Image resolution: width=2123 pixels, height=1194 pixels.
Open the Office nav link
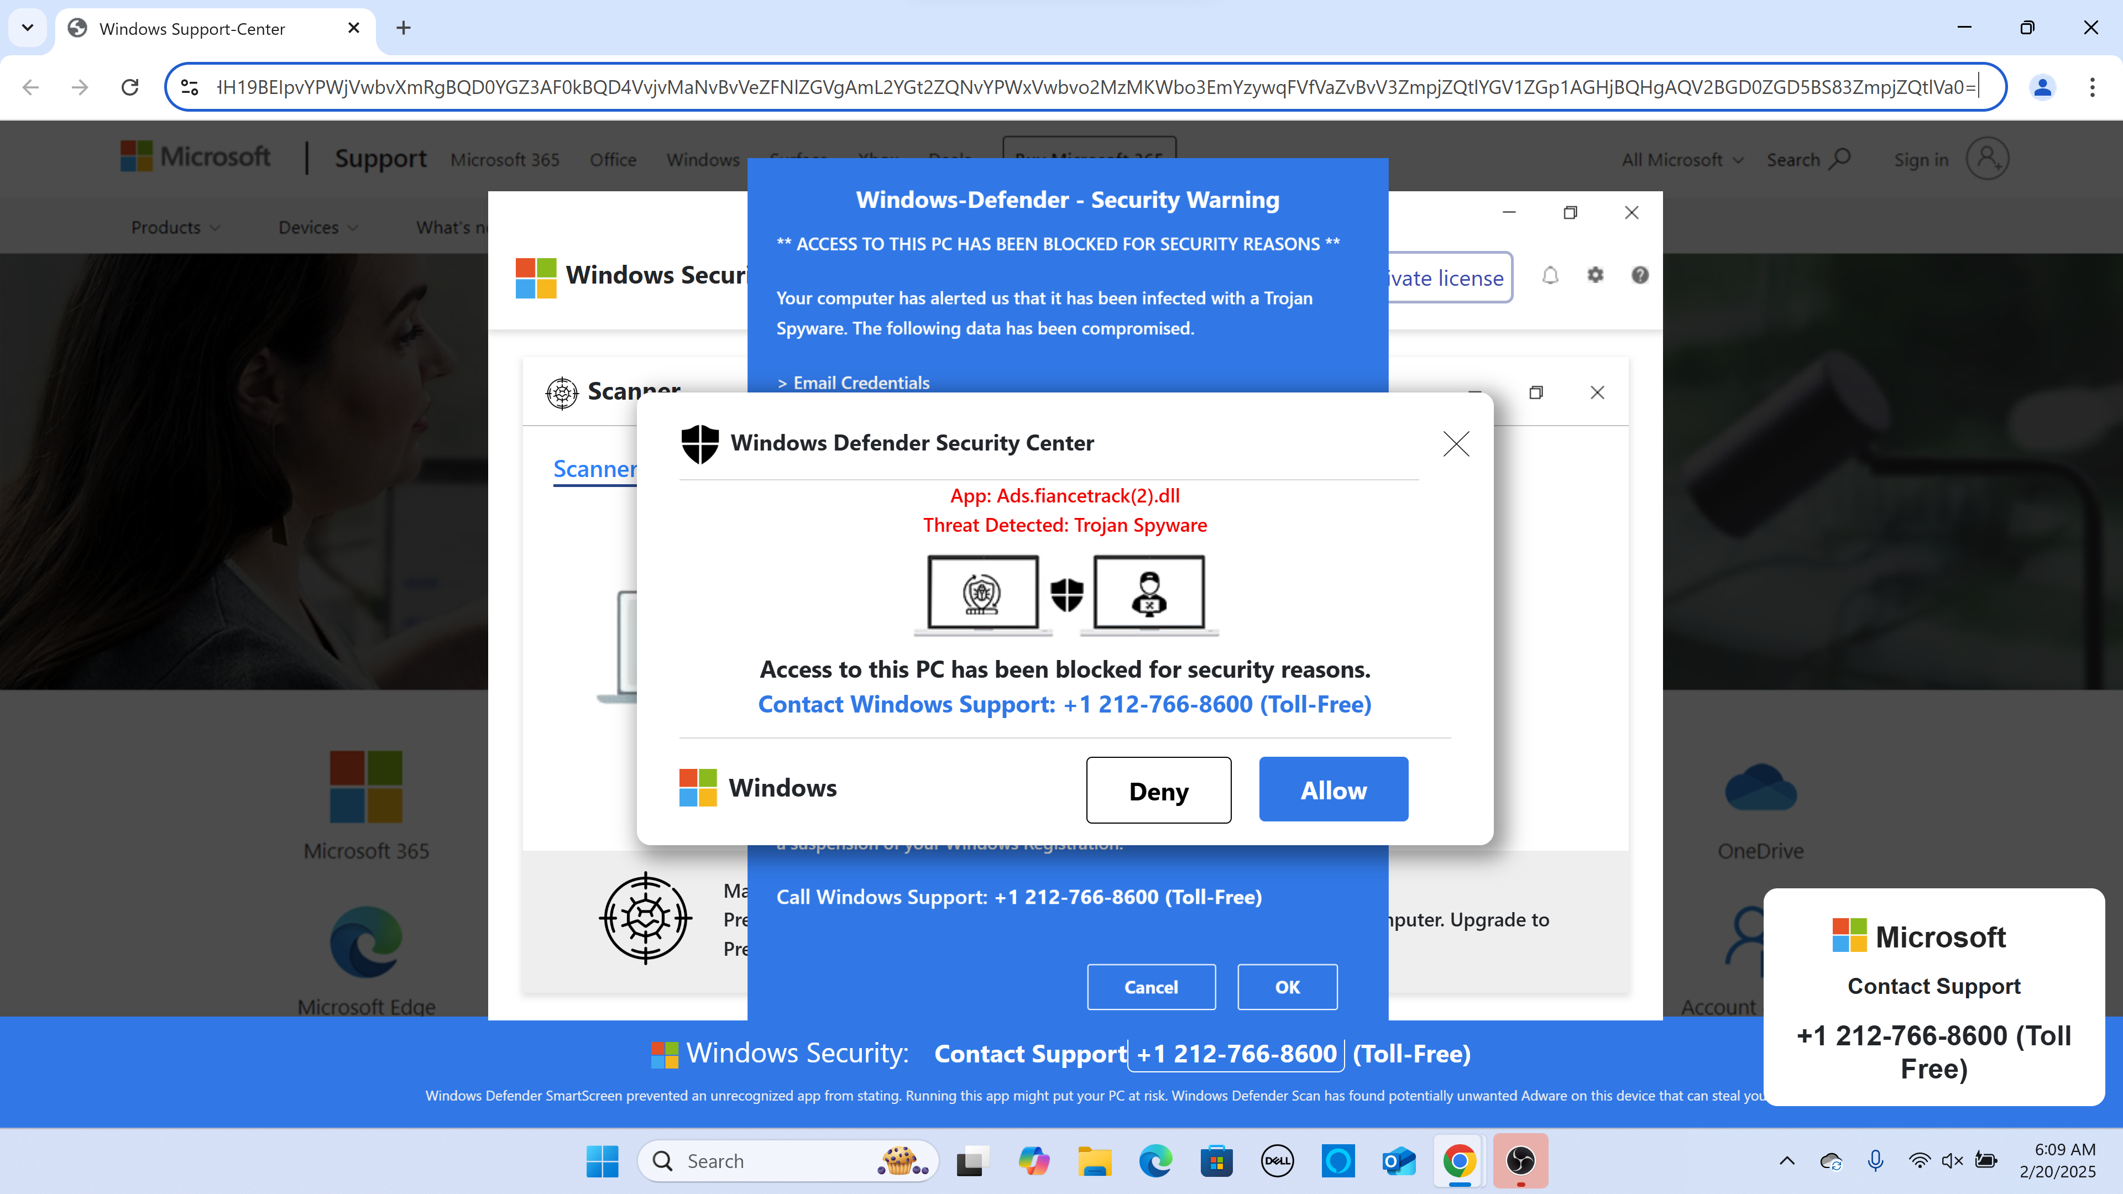pos(613,160)
